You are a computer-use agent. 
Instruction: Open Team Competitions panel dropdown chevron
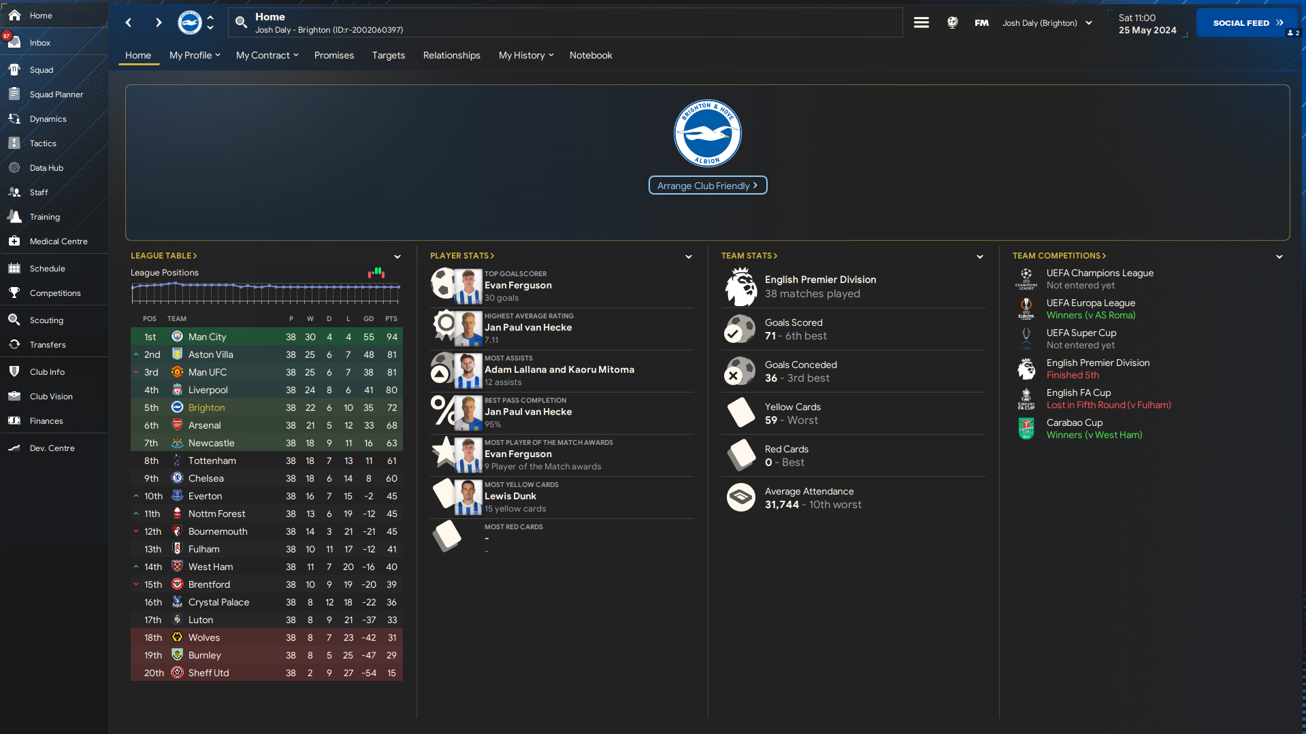coord(1279,256)
